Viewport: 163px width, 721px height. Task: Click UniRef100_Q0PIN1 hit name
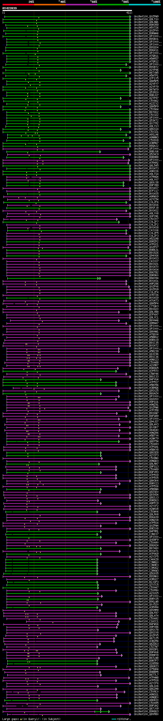[x=146, y=216]
